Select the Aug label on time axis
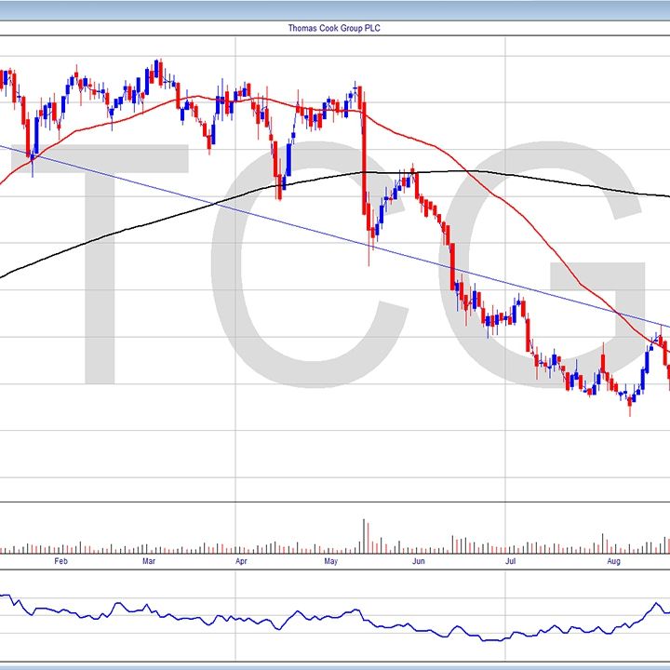The width and height of the screenshot is (670, 670). pyautogui.click(x=613, y=562)
